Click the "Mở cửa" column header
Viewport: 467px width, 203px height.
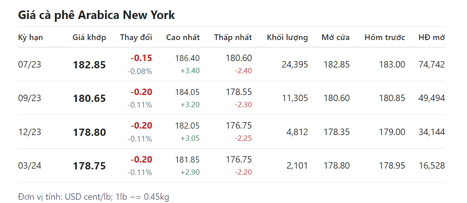point(336,38)
